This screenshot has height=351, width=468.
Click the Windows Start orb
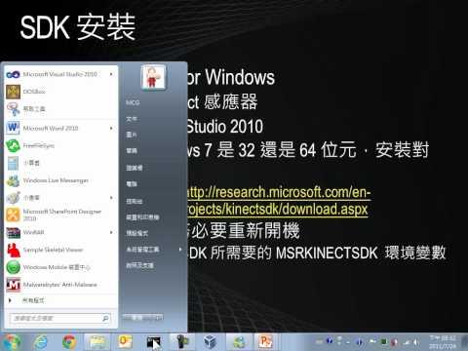[12, 342]
